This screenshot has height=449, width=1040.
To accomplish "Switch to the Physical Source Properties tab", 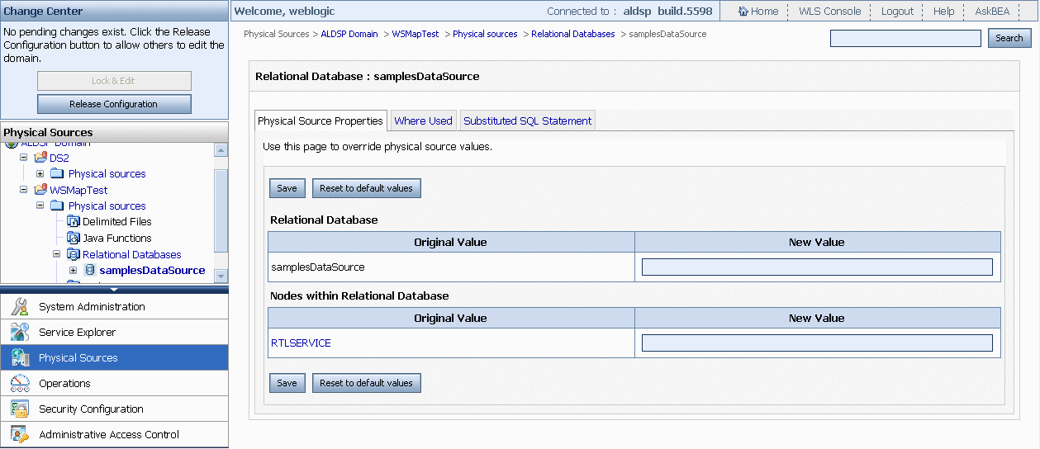I will pos(321,121).
